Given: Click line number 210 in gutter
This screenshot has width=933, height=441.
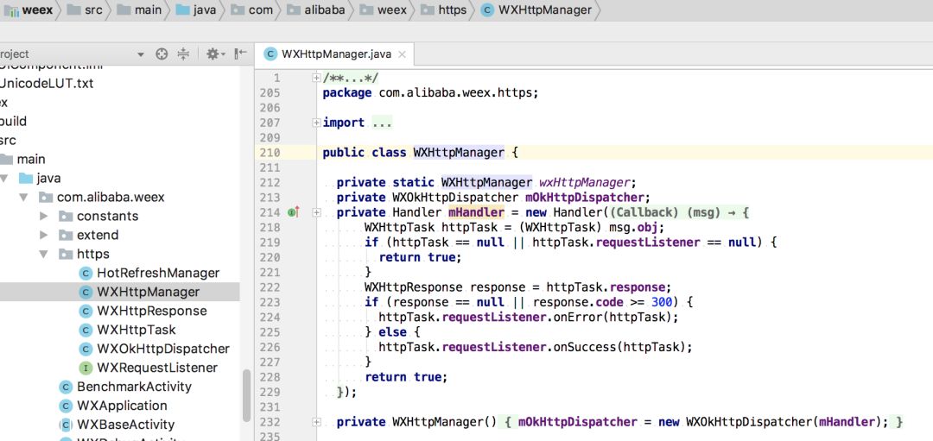Looking at the screenshot, I should coord(270,152).
